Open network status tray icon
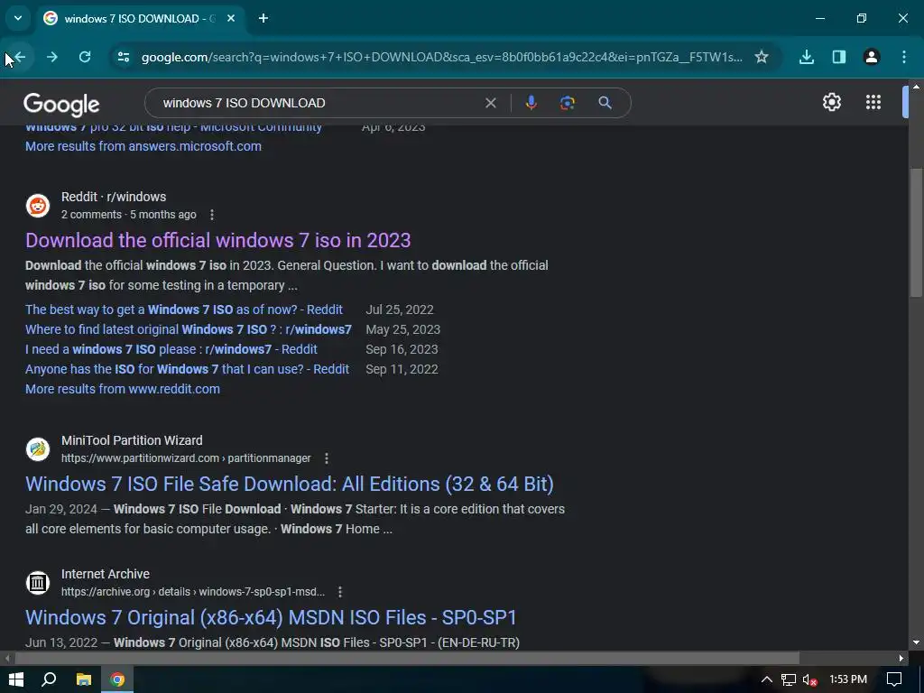The height and width of the screenshot is (693, 924). [x=788, y=680]
